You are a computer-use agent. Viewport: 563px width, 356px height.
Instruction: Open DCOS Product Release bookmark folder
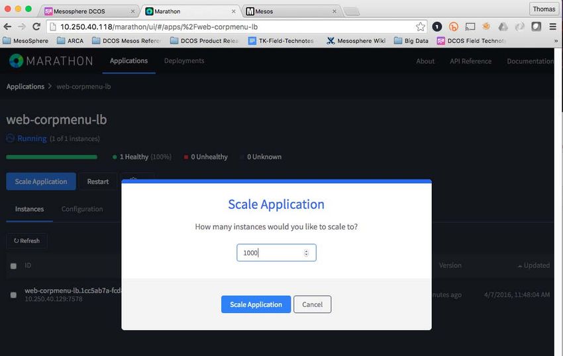tap(204, 41)
